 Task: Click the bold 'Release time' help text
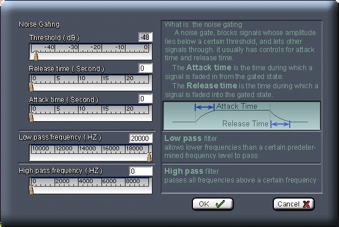pyautogui.click(x=212, y=85)
